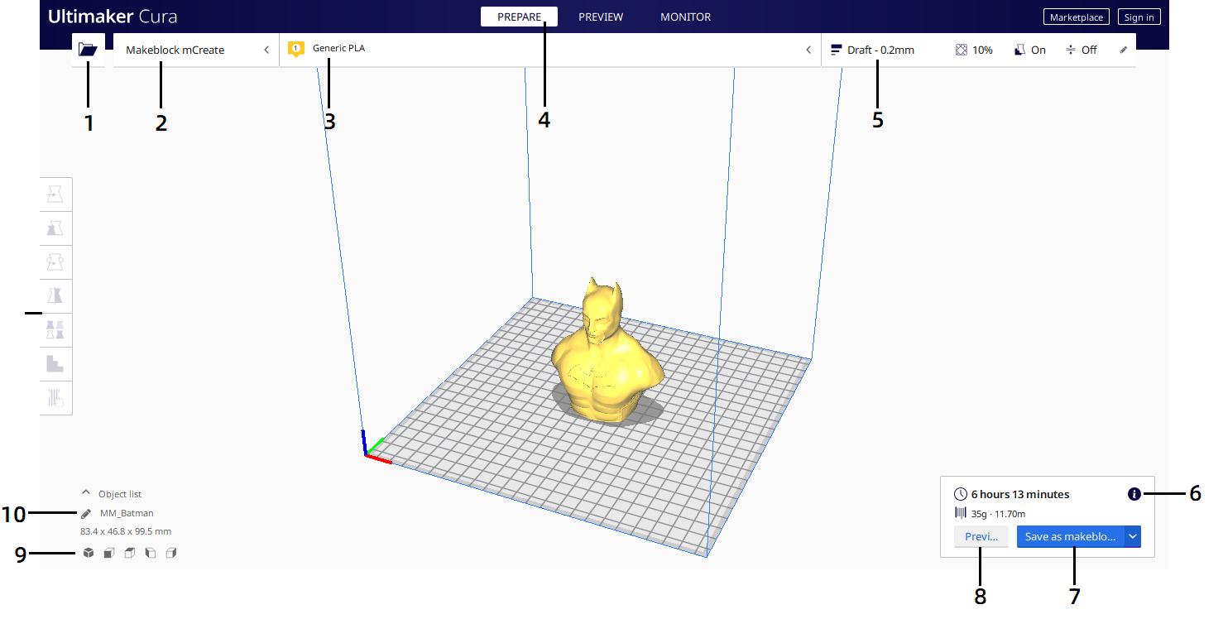Click the '6 hours 13 minutes' estimate

click(x=1020, y=494)
